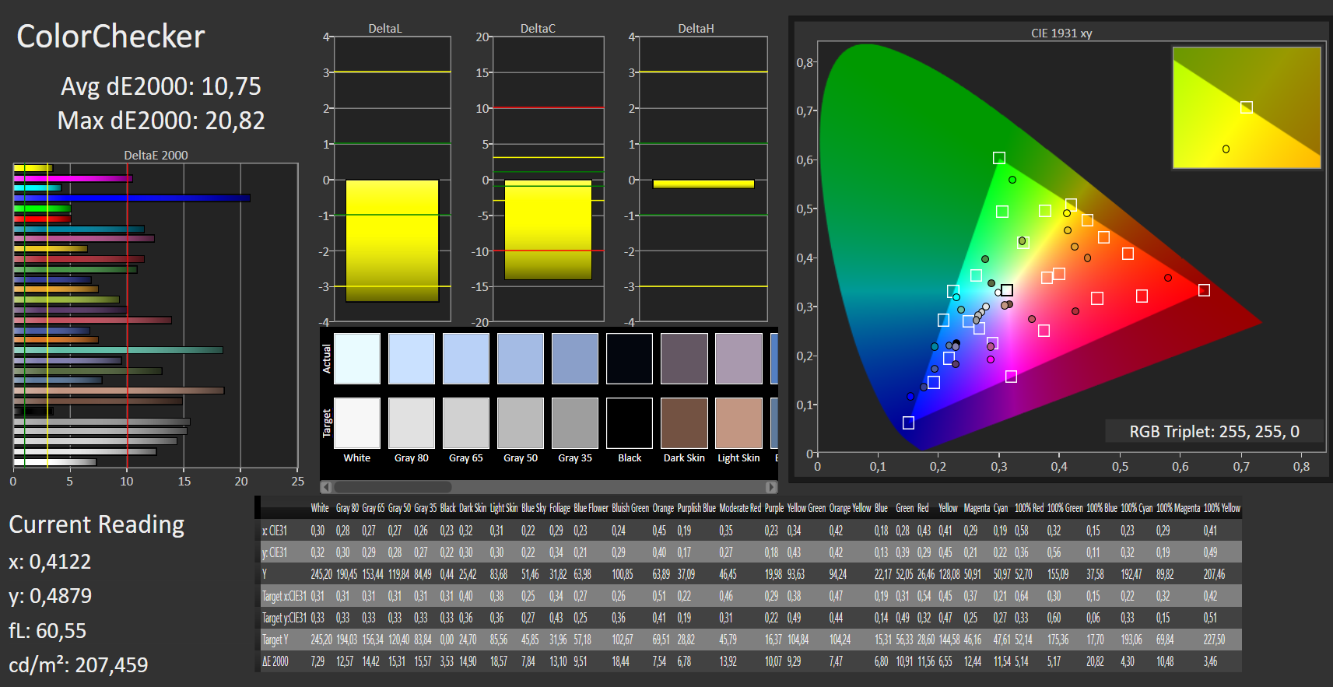The image size is (1333, 687).
Task: Click the 20,82 ΔE value under 100% Blue
Action: point(1095,661)
